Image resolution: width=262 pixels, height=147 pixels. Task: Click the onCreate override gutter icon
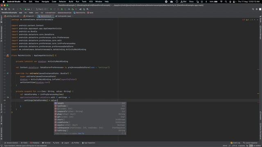coord(8,73)
